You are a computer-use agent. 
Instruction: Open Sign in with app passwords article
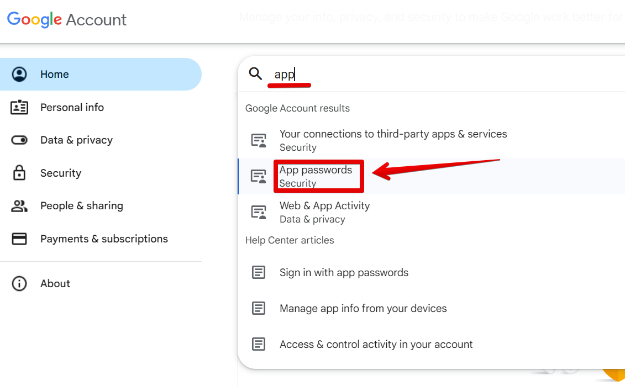tap(431, 272)
